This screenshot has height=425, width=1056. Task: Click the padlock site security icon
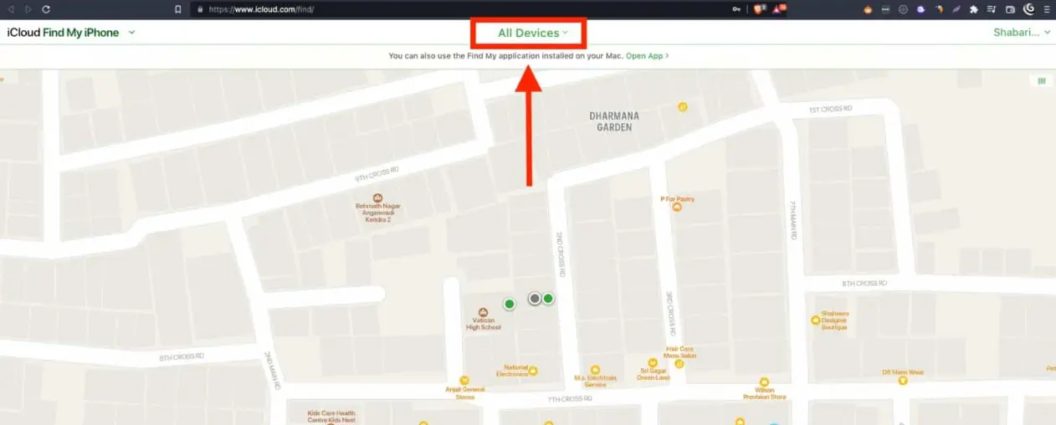pos(200,9)
